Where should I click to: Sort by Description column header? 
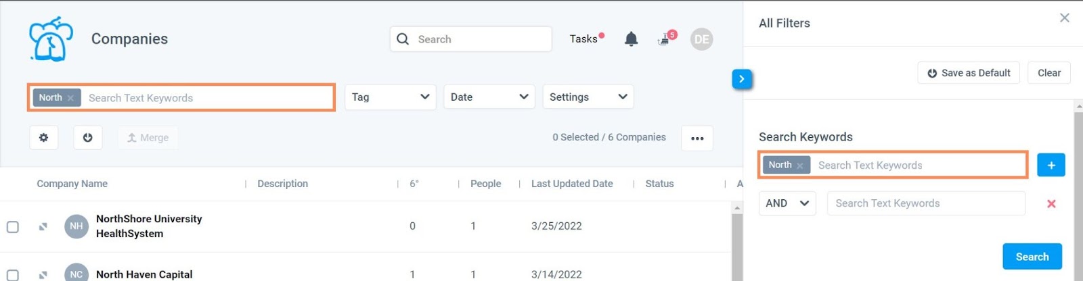pyautogui.click(x=282, y=184)
